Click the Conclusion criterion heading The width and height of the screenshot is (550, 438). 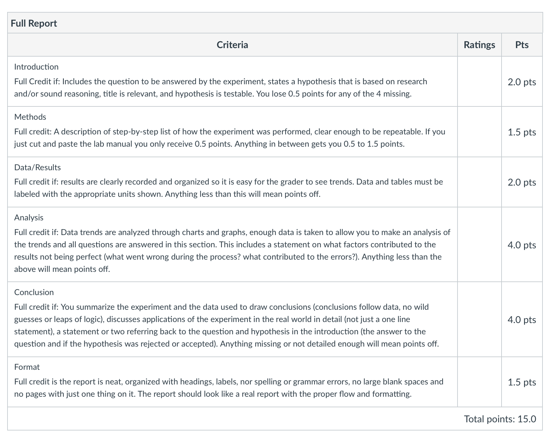[x=34, y=292]
